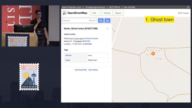Open the 'ruins' tag value link
Viewport: 192px width, 108px height.
pos(90,55)
